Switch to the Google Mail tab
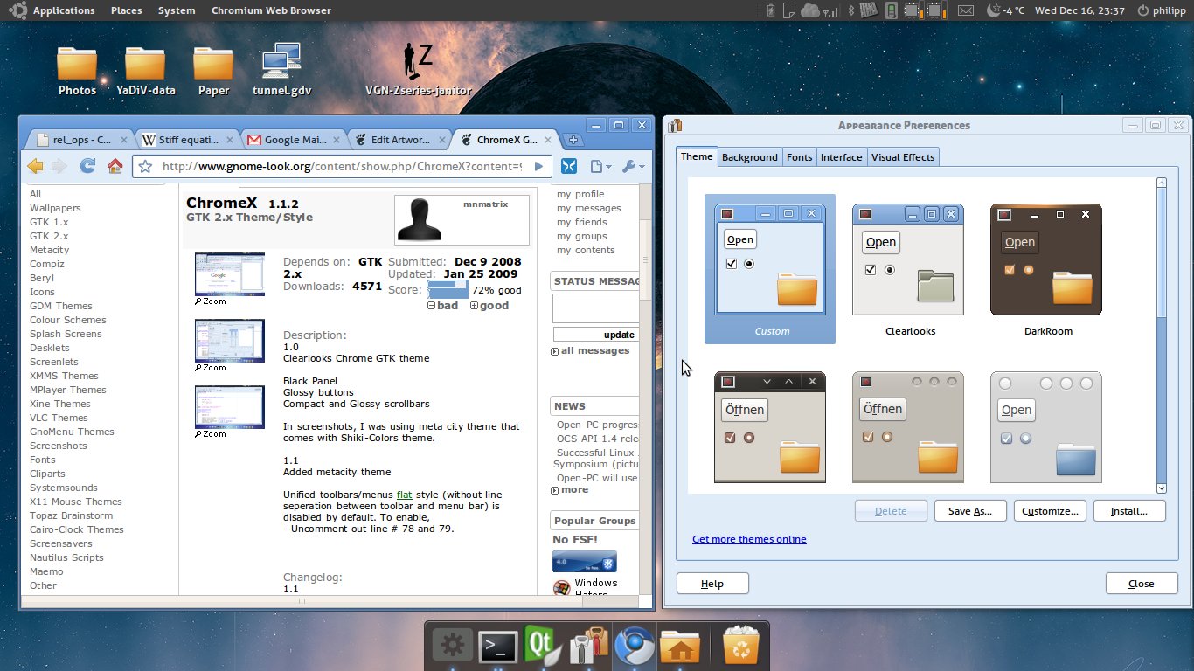This screenshot has width=1194, height=671. 295,140
